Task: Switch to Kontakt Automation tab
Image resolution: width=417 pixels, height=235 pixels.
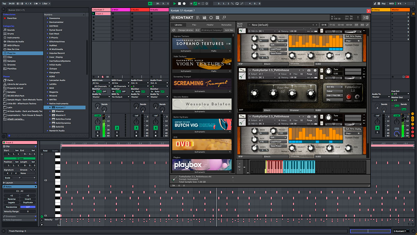Action: click(x=226, y=25)
